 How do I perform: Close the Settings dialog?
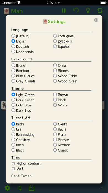pos(96,20)
